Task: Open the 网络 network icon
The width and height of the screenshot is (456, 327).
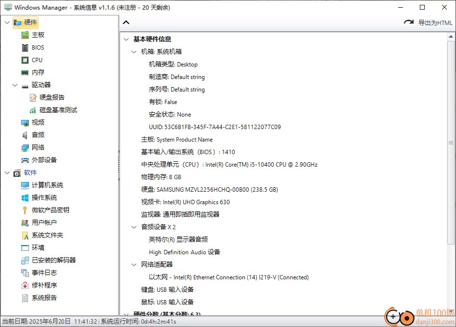Action: 25,148
